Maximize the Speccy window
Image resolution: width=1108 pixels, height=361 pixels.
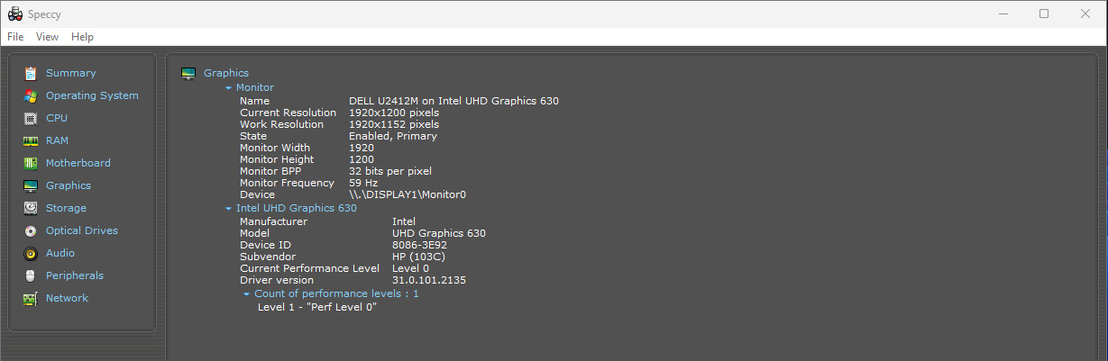[x=1044, y=14]
